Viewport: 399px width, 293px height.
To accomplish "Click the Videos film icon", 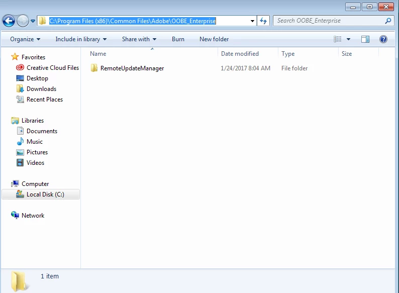I will click(20, 163).
